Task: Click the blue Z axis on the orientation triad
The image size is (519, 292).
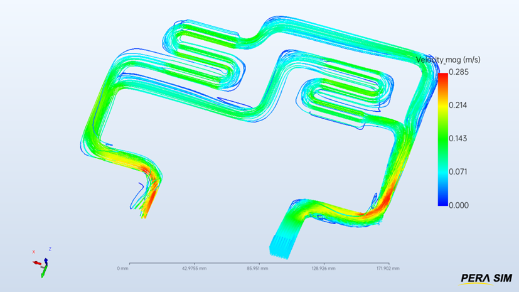Action: pos(46,259)
